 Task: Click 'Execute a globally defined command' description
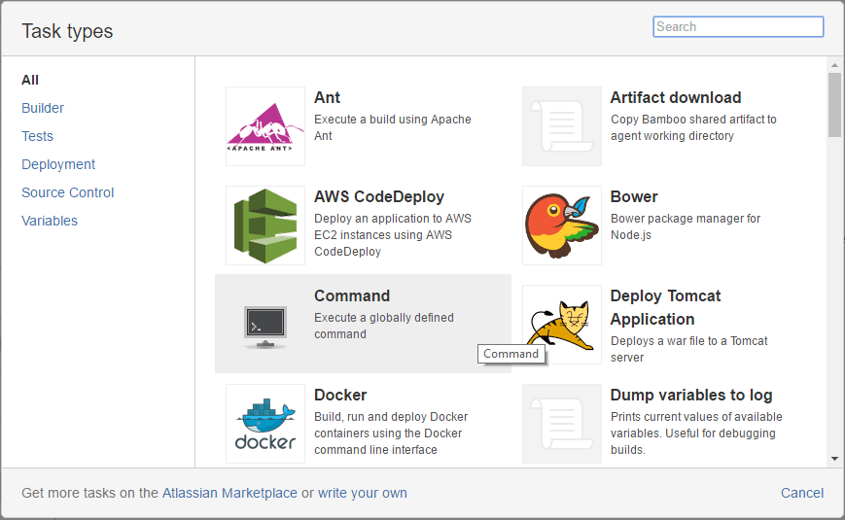[384, 326]
